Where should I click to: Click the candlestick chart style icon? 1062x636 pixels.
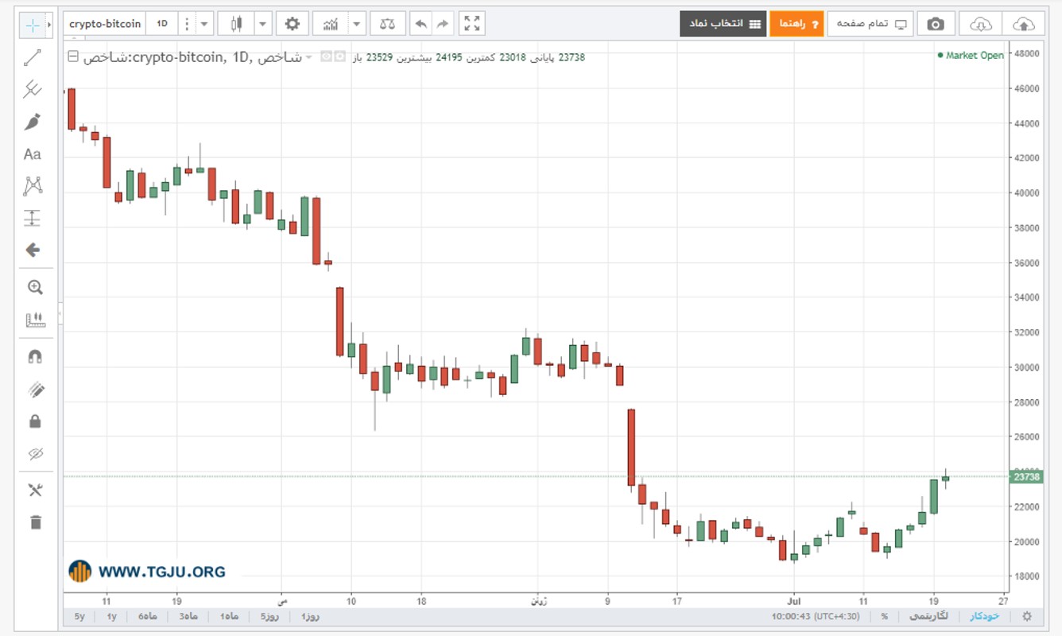pos(236,24)
